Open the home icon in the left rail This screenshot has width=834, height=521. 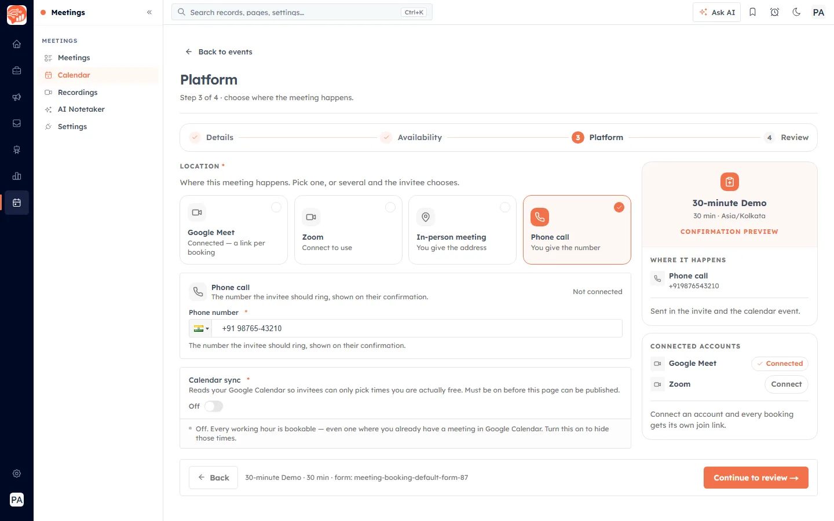tap(17, 44)
